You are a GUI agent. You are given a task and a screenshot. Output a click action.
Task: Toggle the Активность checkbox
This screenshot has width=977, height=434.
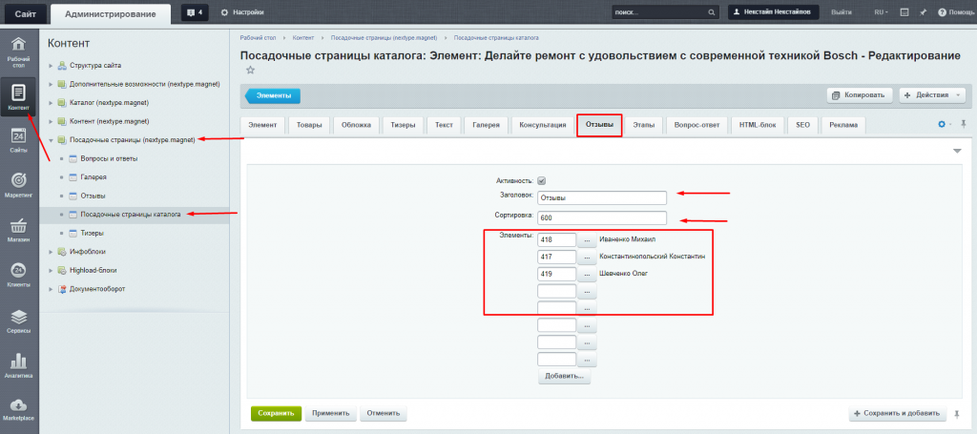[x=542, y=180]
